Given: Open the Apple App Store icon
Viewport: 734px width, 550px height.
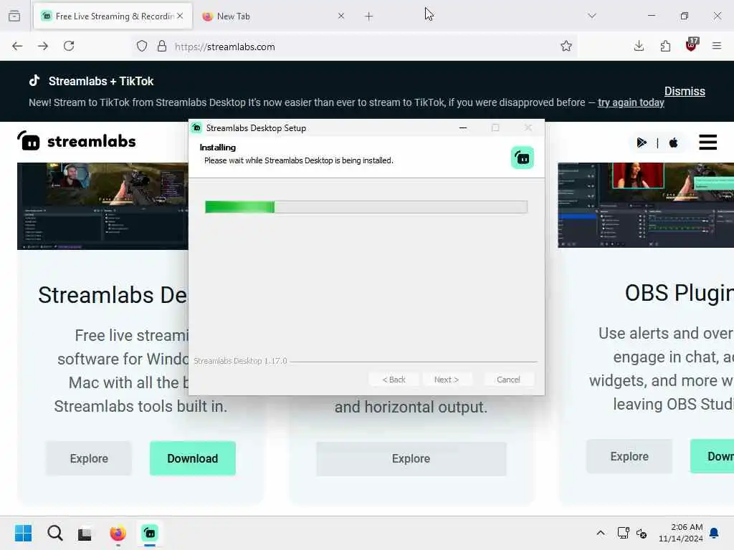Looking at the screenshot, I should (x=673, y=143).
